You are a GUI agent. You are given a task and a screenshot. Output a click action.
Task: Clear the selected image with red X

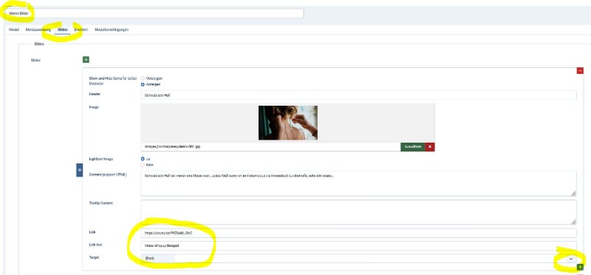(x=430, y=147)
